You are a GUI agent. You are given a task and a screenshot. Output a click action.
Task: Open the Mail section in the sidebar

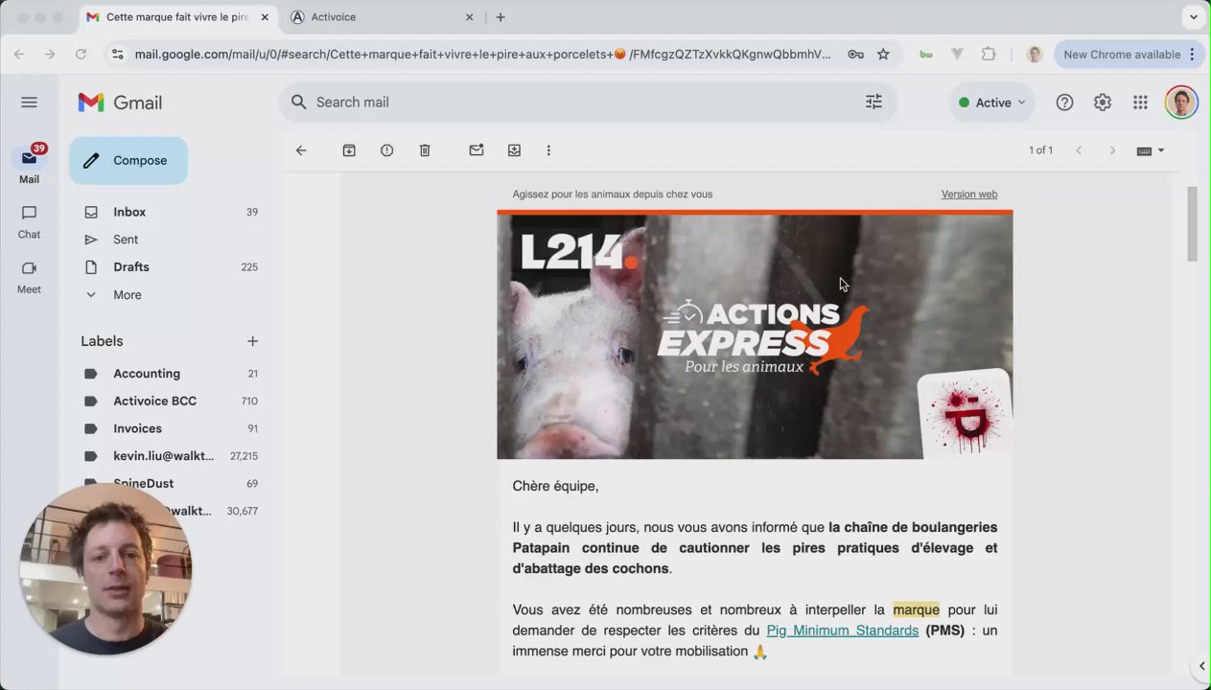[x=29, y=166]
